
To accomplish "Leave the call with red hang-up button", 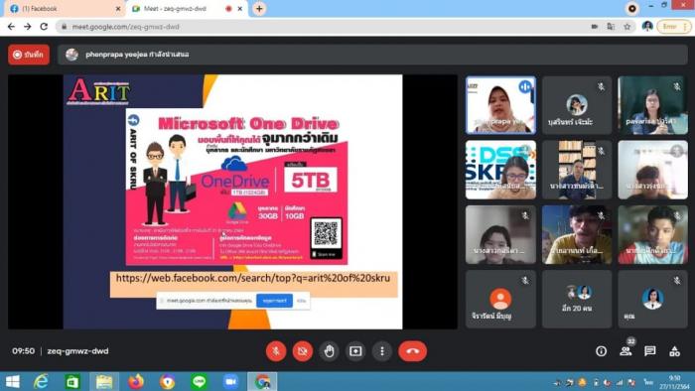I will click(x=413, y=351).
